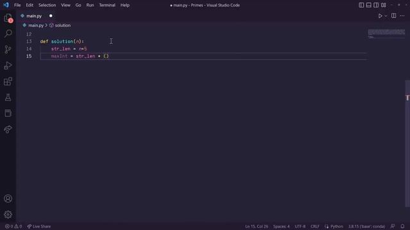Open the Selection menu

pos(47,5)
